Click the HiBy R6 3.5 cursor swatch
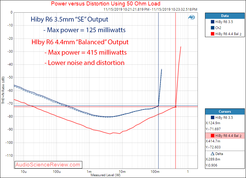This screenshot has width=246, height=178. [212, 117]
